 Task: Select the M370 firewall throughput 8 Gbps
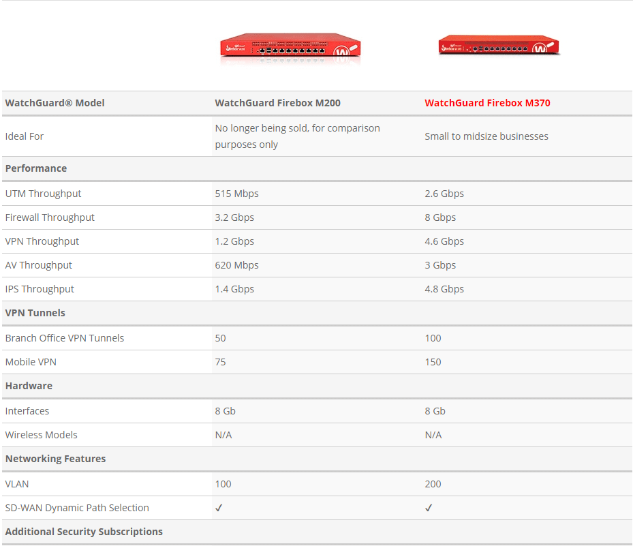(x=440, y=217)
